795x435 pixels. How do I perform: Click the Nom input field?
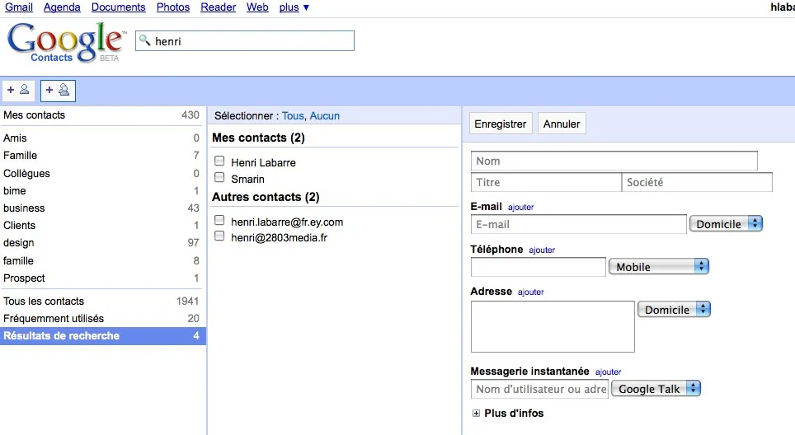tap(614, 161)
